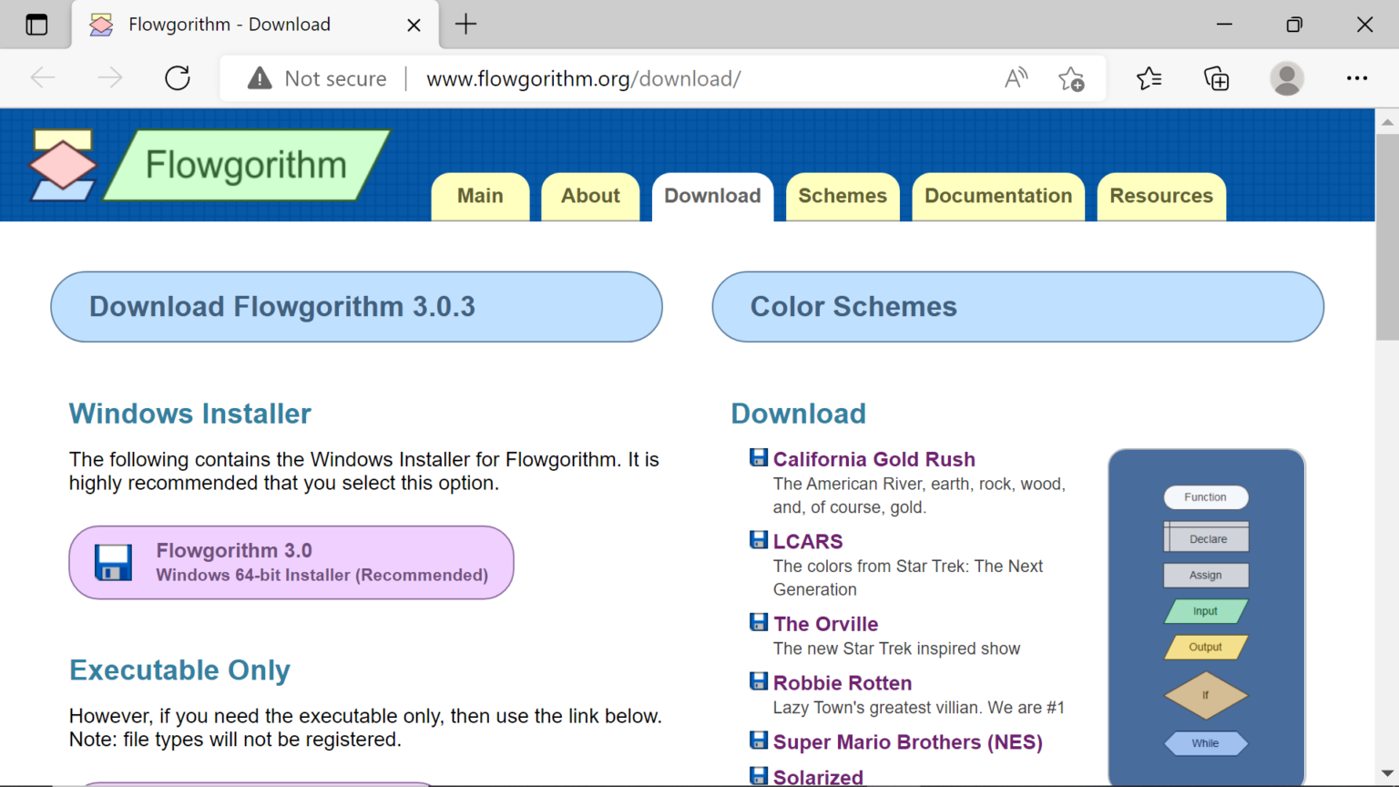
Task: Refresh the current page
Action: [177, 78]
